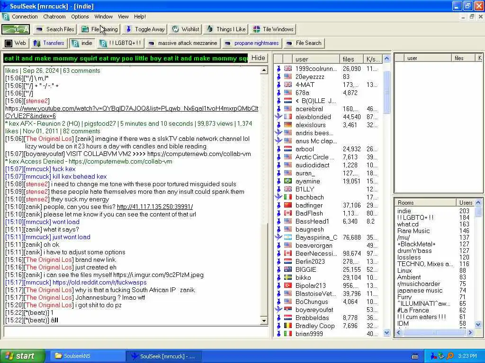485x363 pixels.
Task: Click bird icon beside boyareyoufat
Action: pyautogui.click(x=278, y=309)
